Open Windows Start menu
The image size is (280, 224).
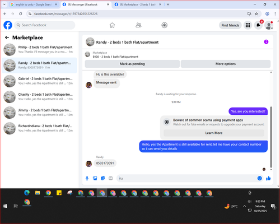(x=5, y=206)
